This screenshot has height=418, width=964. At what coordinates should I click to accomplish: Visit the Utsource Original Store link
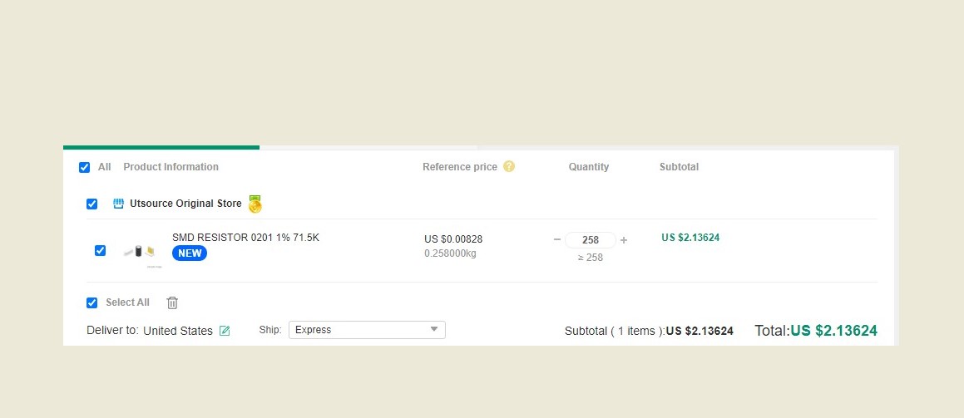click(x=185, y=204)
